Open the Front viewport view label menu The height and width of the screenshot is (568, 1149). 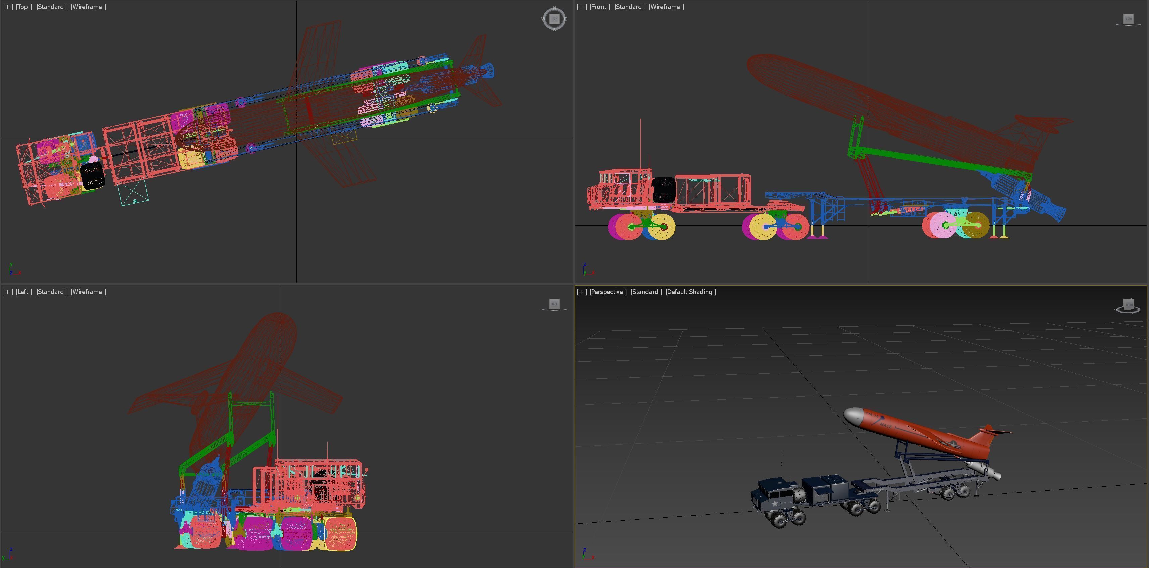coord(599,7)
